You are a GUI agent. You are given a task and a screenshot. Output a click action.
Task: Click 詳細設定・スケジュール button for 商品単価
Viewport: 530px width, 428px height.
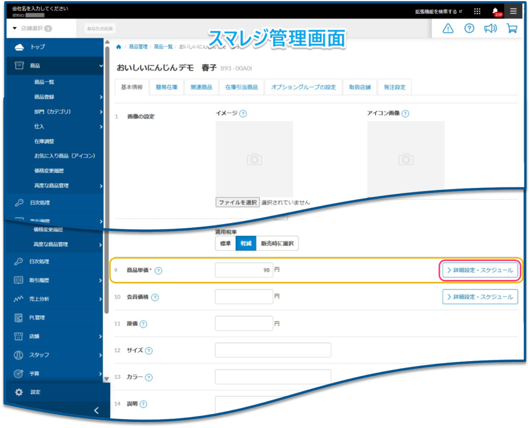(480, 270)
